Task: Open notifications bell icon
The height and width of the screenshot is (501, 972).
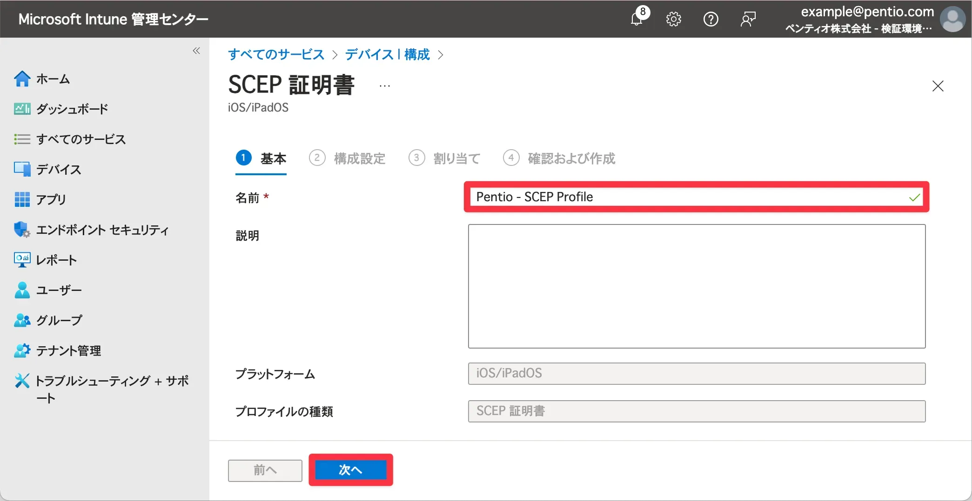Action: click(x=637, y=19)
